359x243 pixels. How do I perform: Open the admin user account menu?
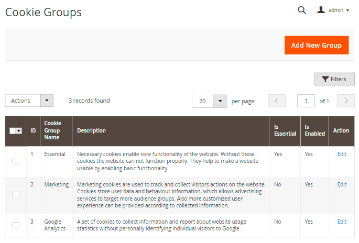coord(334,10)
